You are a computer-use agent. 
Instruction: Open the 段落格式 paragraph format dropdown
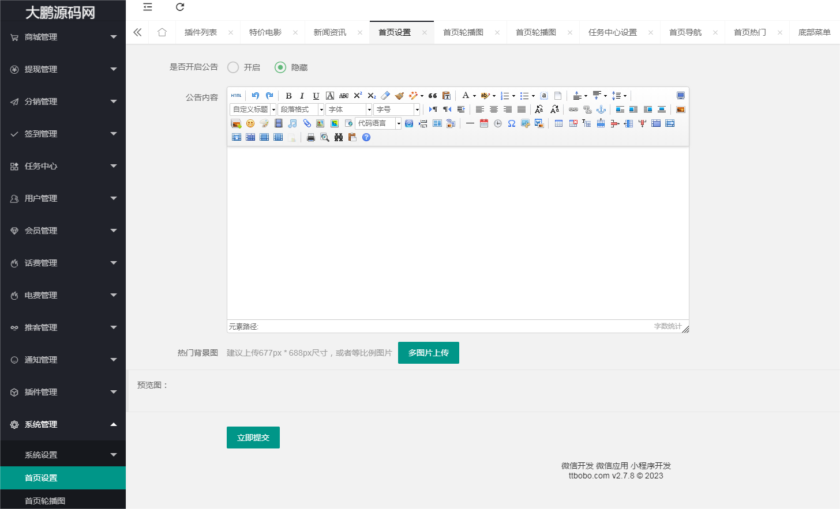(301, 109)
